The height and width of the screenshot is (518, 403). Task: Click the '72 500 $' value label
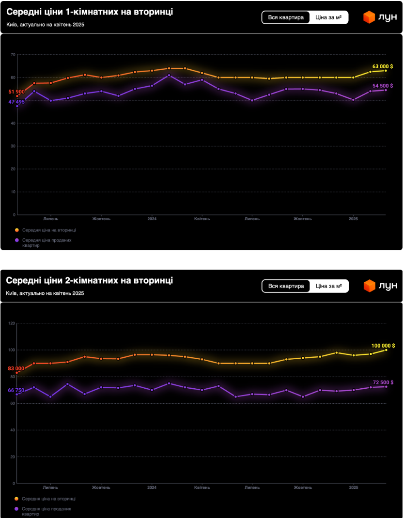(x=384, y=382)
